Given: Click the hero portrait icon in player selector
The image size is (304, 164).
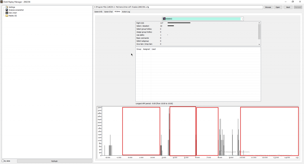Looking at the screenshot, I should coord(164,19).
